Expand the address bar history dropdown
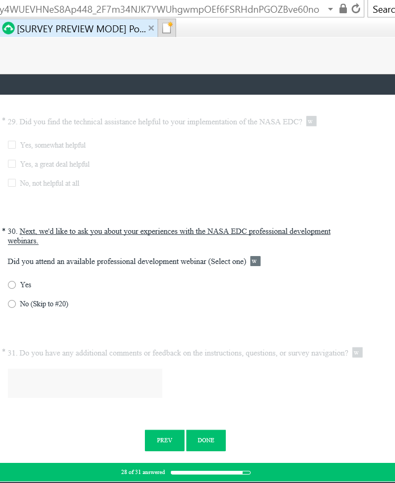This screenshot has height=483, width=395. [330, 9]
